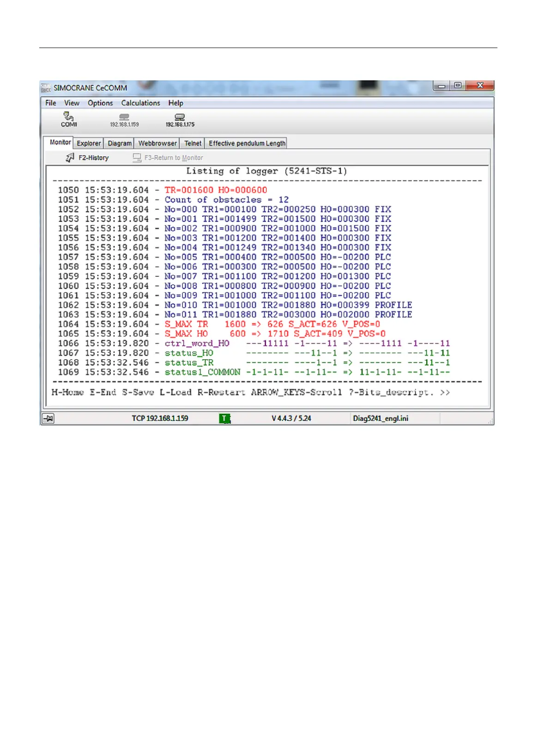
Task: Click log row No=004 TR1=001249
Action: (224, 248)
